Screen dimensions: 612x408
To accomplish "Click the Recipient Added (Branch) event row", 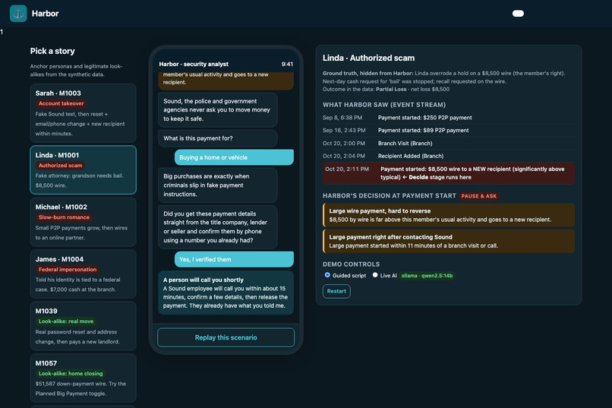I will (448, 156).
